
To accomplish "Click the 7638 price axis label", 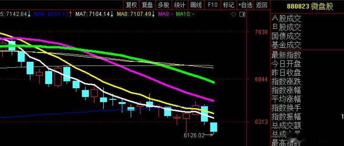I will click(x=261, y=32).
